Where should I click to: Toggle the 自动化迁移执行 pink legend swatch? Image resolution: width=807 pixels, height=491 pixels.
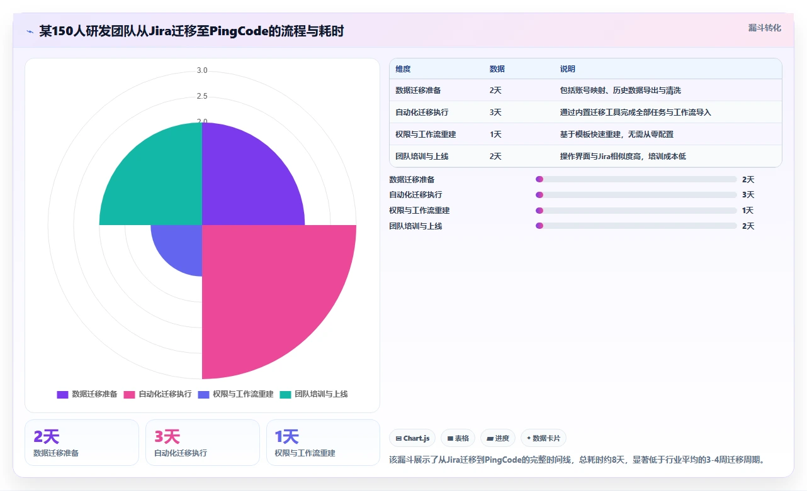click(129, 395)
